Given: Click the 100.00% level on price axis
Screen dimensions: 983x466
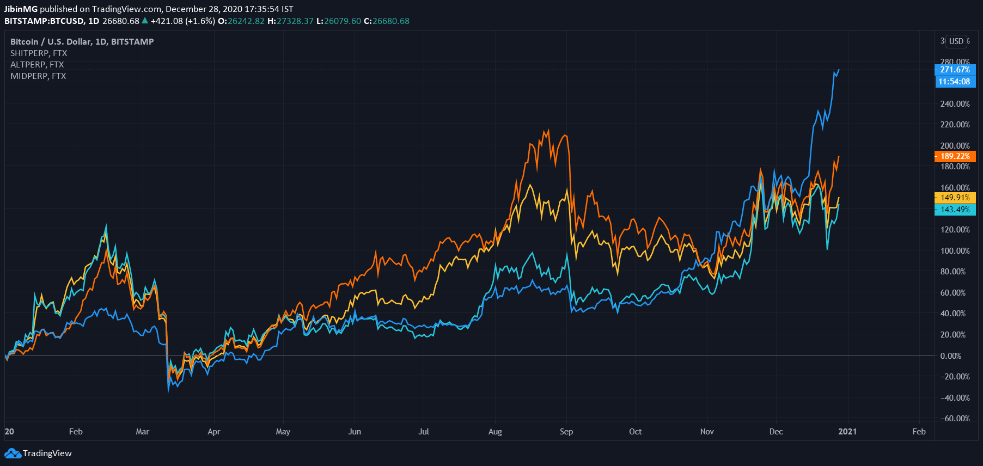Looking at the screenshot, I should (955, 250).
